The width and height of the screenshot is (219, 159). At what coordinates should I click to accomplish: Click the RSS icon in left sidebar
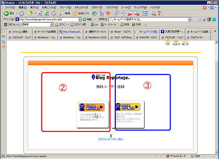pos(3,47)
